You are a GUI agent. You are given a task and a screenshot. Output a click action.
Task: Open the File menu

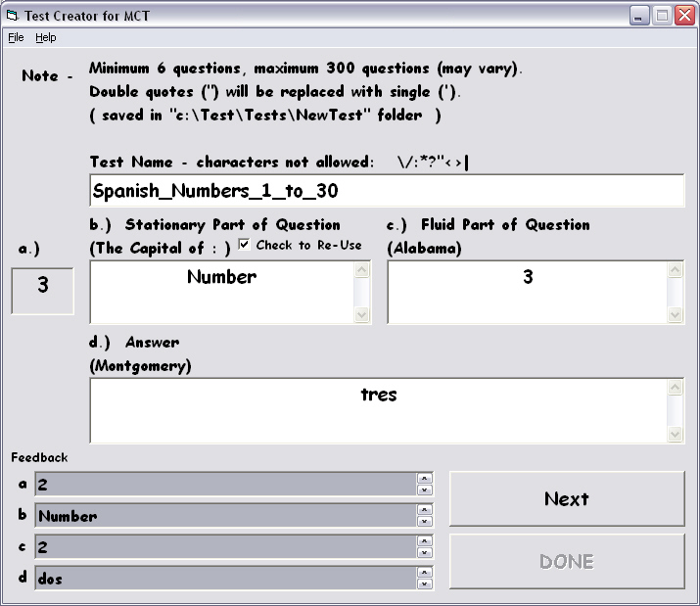[16, 37]
